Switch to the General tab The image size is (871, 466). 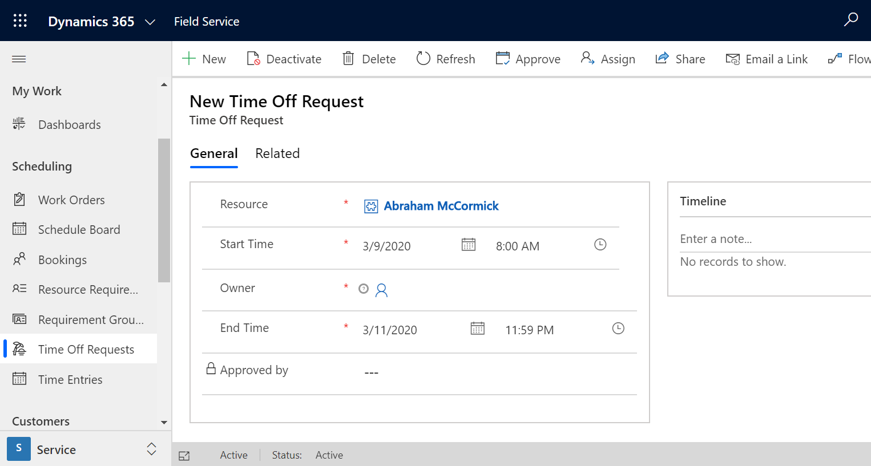point(214,153)
